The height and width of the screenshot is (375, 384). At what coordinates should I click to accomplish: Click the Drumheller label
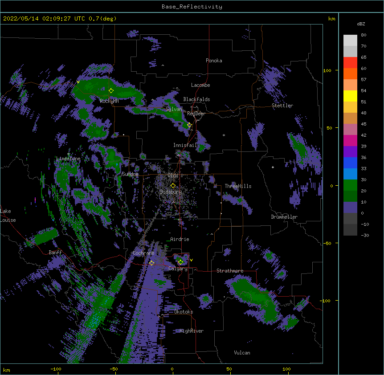coord(284,217)
